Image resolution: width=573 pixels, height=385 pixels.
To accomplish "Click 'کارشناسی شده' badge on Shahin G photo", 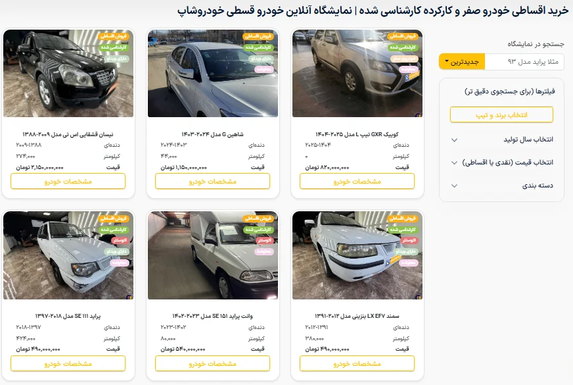I will [258, 47].
